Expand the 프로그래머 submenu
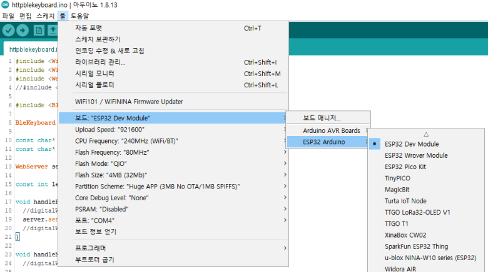 [173, 248]
